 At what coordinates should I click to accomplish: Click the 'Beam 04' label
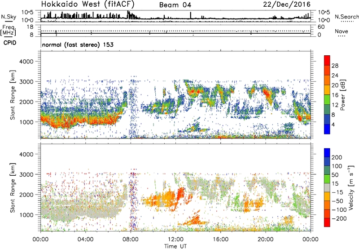point(175,5)
